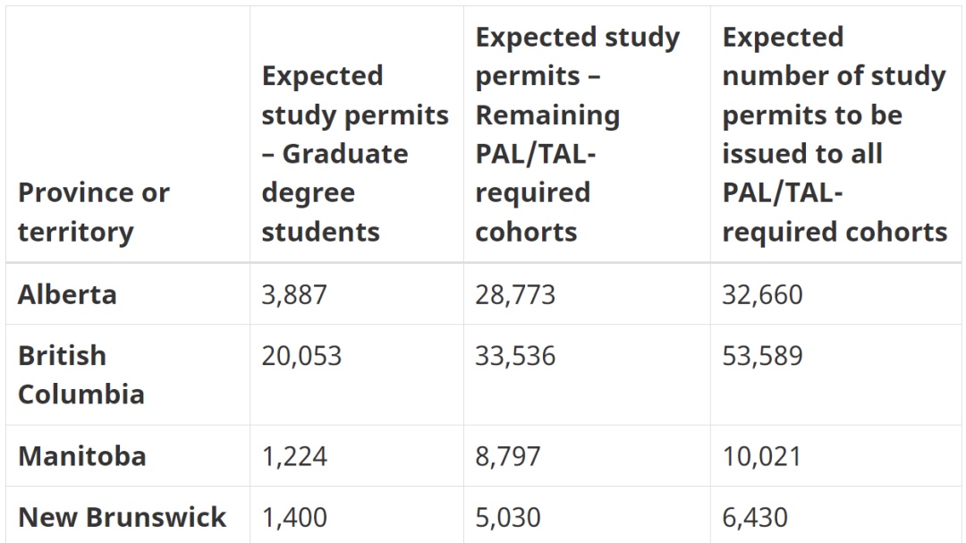Select the Manitoba row label
This screenshot has width=966, height=543.
(81, 456)
